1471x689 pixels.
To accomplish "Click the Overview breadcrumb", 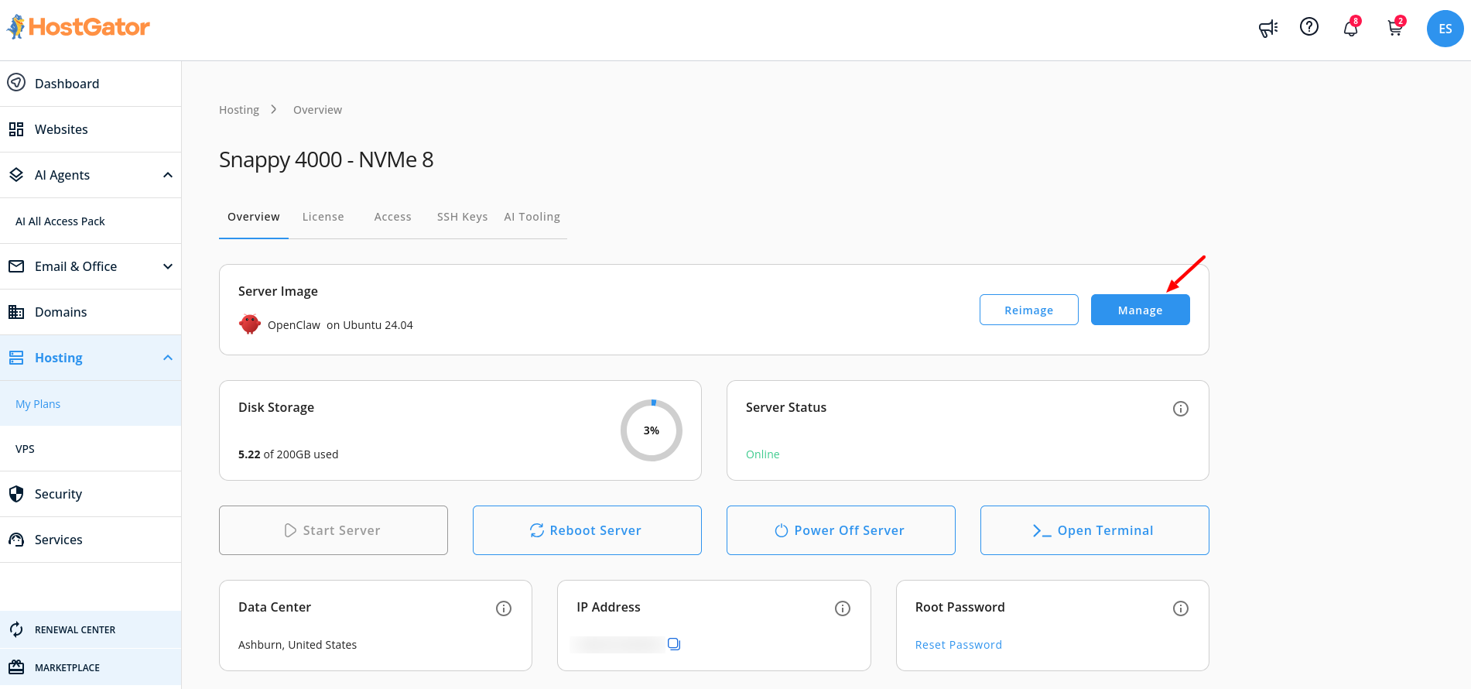I will pyautogui.click(x=317, y=110).
